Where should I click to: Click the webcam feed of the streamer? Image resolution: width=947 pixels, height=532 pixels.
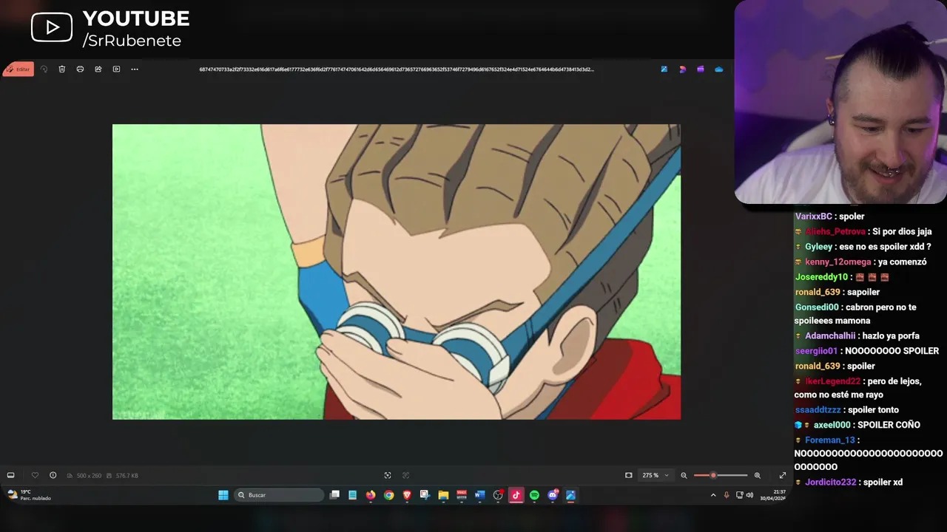pos(840,102)
